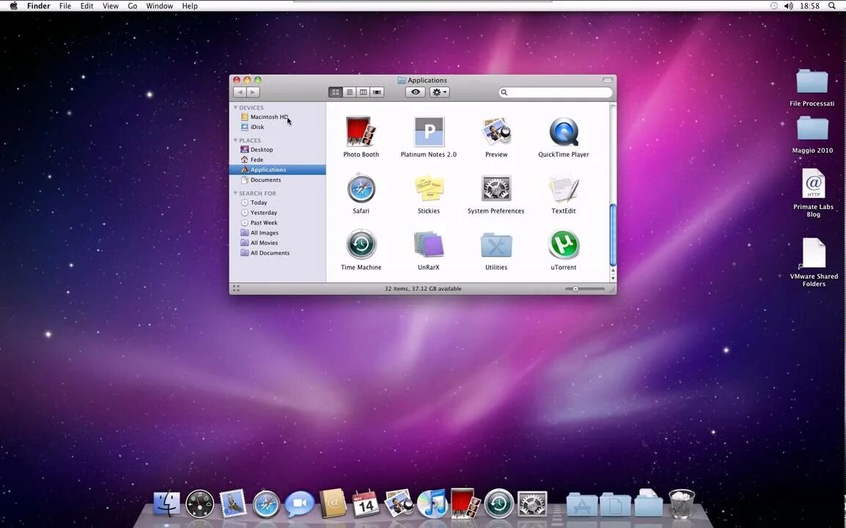This screenshot has height=528, width=846.
Task: Select Time Machine in the Applications window
Action: (361, 244)
